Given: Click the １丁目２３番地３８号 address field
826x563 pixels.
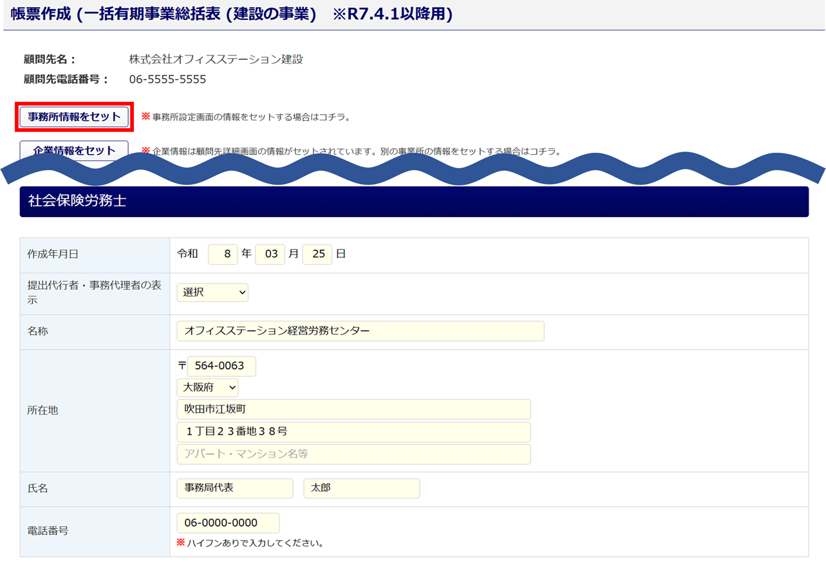Looking at the screenshot, I should tap(353, 432).
